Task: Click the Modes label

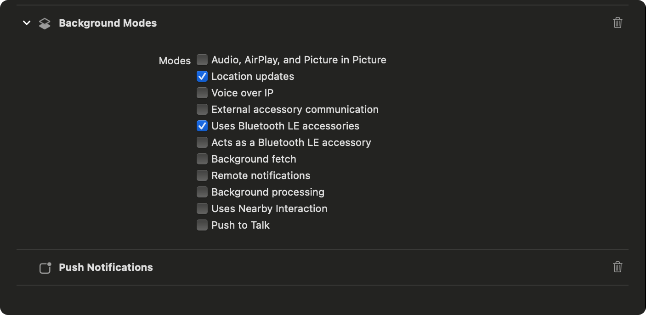Action: point(175,61)
